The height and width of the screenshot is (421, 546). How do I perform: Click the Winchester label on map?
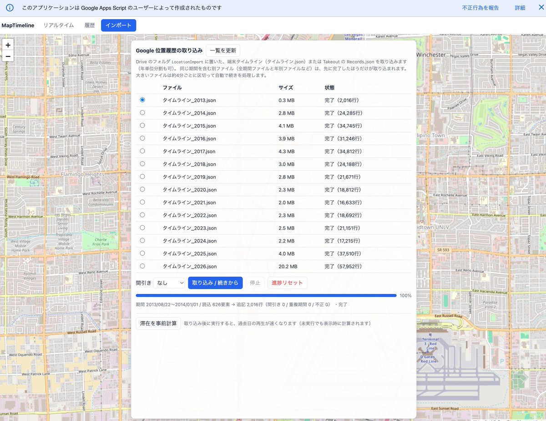[x=431, y=54]
